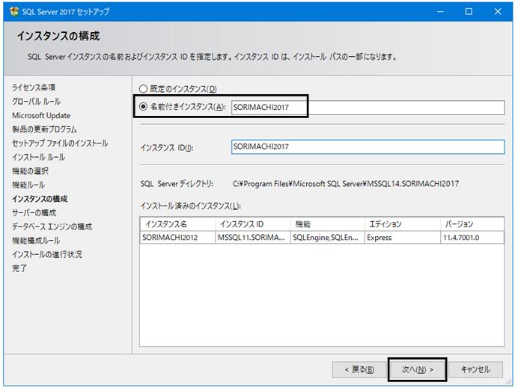This screenshot has height=388, width=515.
Task: Close the SQL Server 2017 setup window
Action: 498,12
